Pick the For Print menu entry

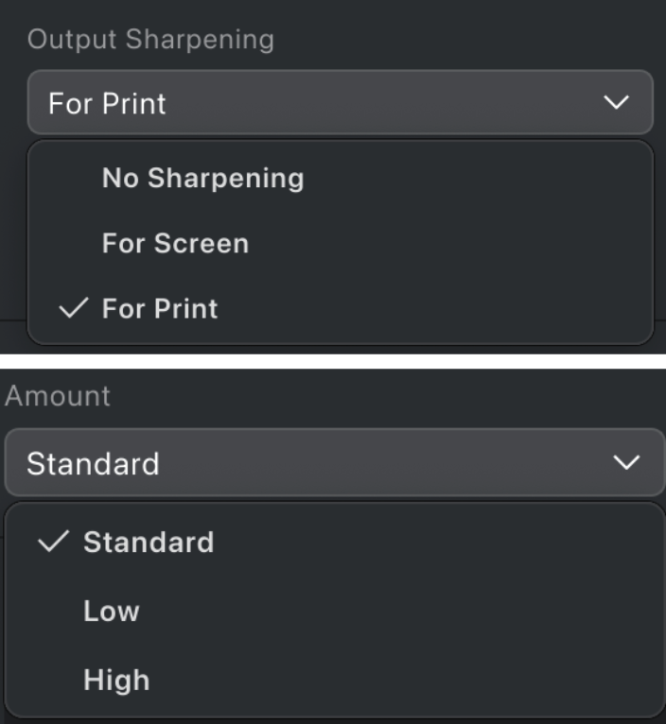(160, 308)
